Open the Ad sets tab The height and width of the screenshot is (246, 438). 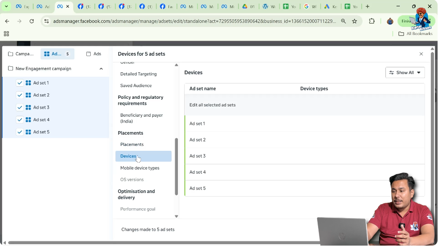tap(57, 54)
